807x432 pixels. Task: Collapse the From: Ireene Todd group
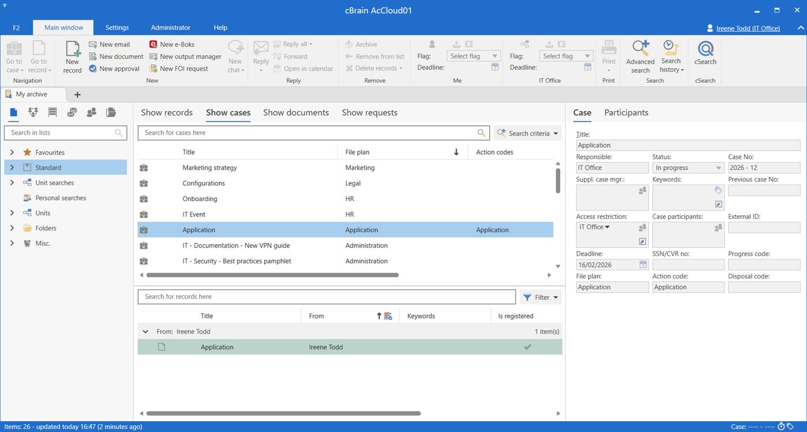[x=145, y=331]
